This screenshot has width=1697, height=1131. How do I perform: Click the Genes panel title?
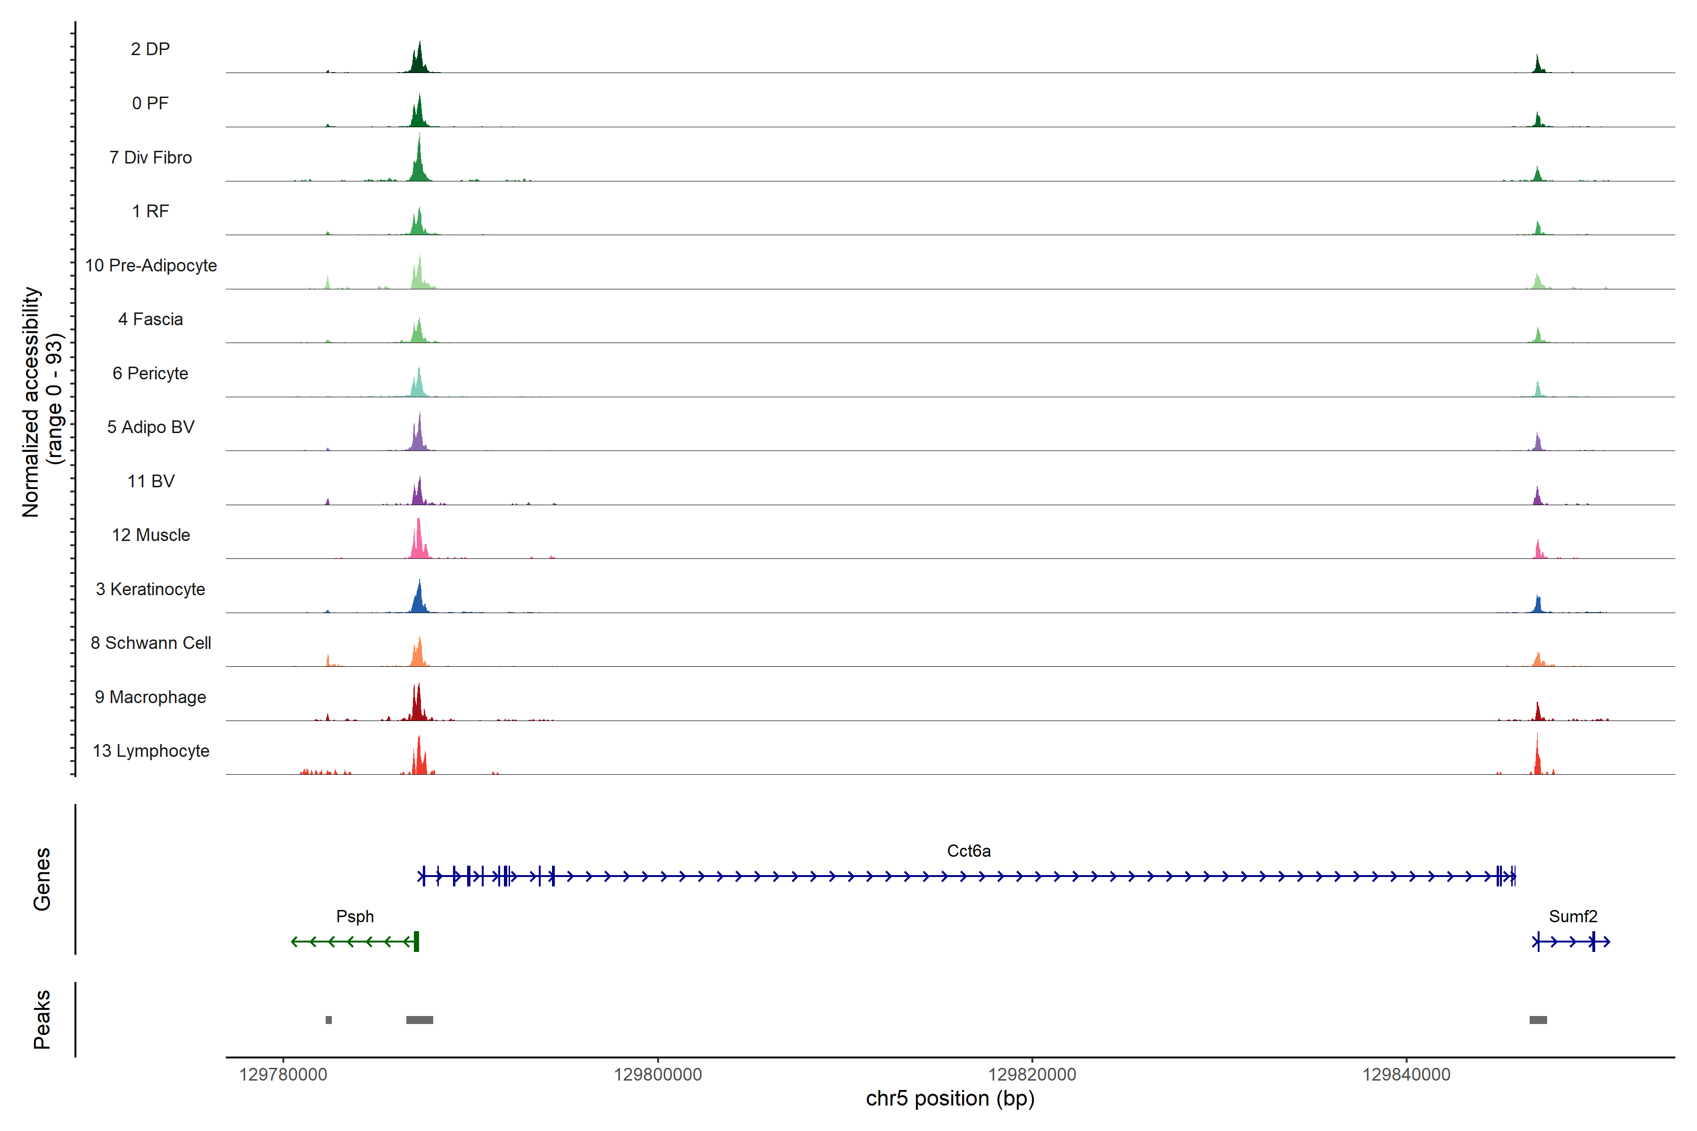(x=42, y=879)
